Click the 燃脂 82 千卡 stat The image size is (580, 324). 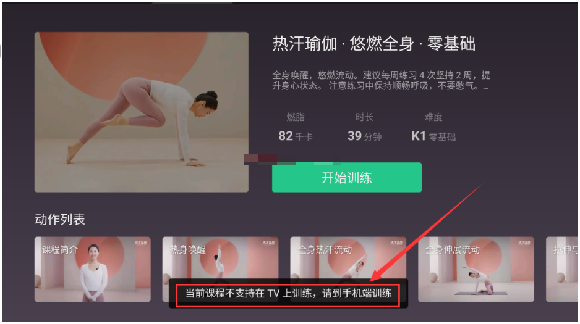coord(296,127)
